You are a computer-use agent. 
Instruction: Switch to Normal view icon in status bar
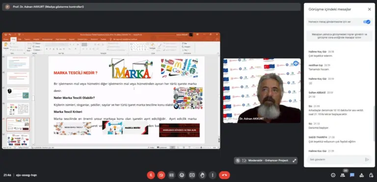[x=172, y=148]
